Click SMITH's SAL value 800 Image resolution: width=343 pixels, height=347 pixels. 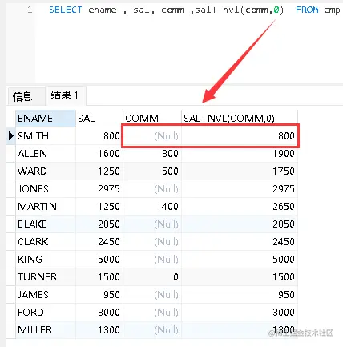[x=111, y=136]
